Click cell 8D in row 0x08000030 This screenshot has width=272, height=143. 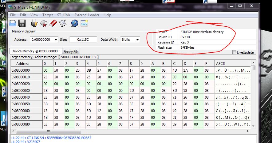(x=177, y=91)
